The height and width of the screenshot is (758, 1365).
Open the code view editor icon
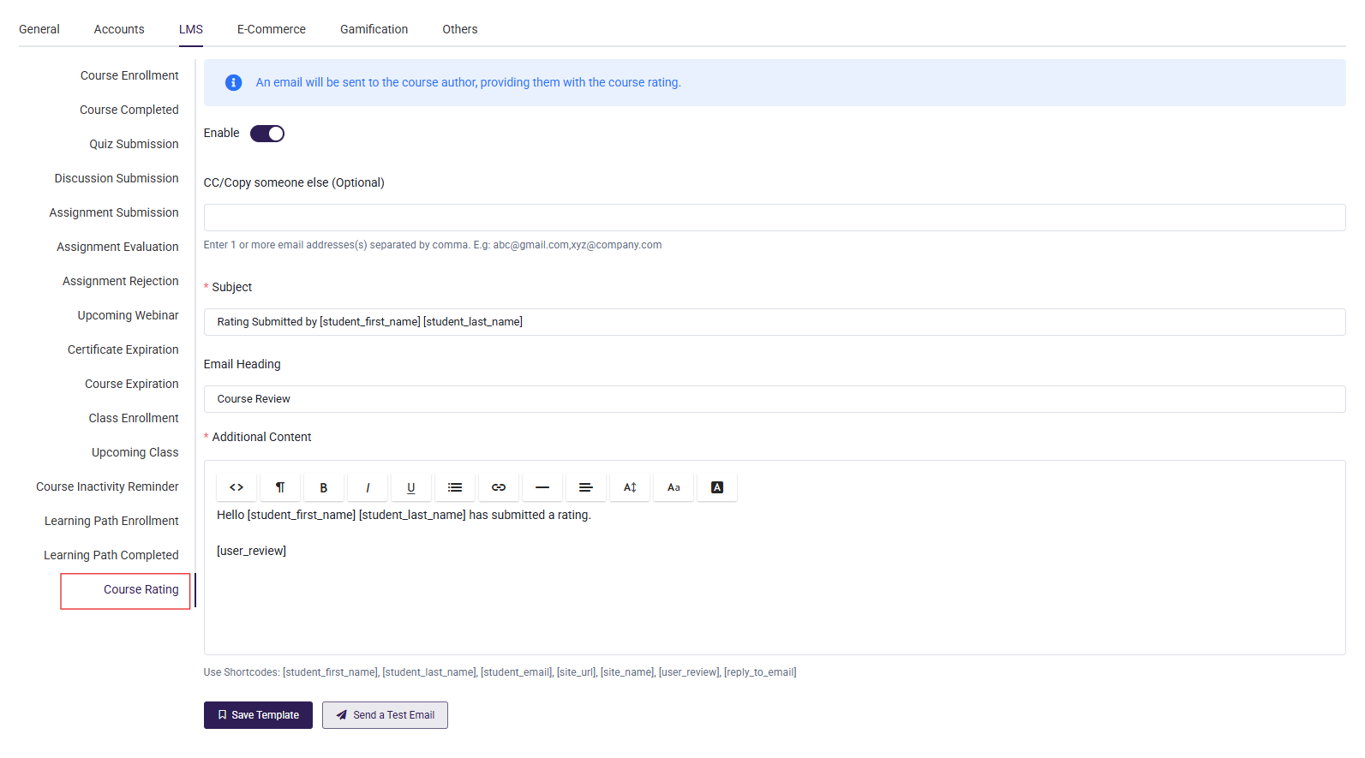point(236,487)
